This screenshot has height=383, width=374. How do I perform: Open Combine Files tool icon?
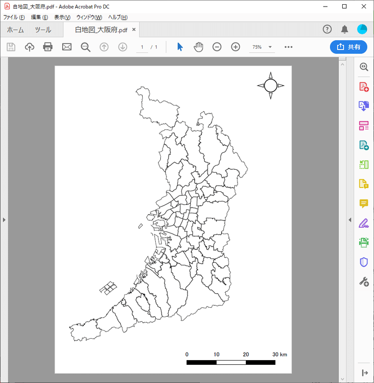[364, 106]
